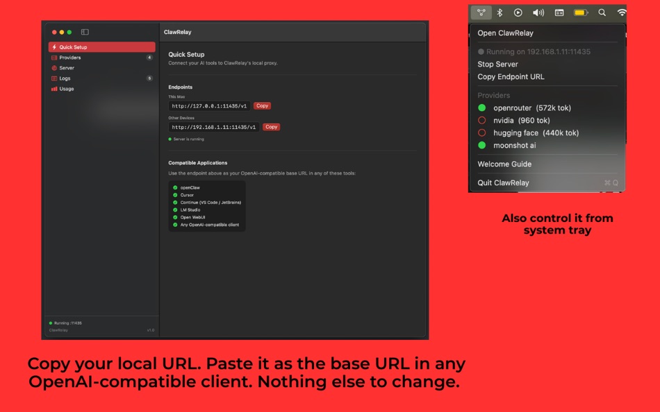Open Spotlight search from the menu bar
Screen dimensions: 660x412
click(x=602, y=12)
